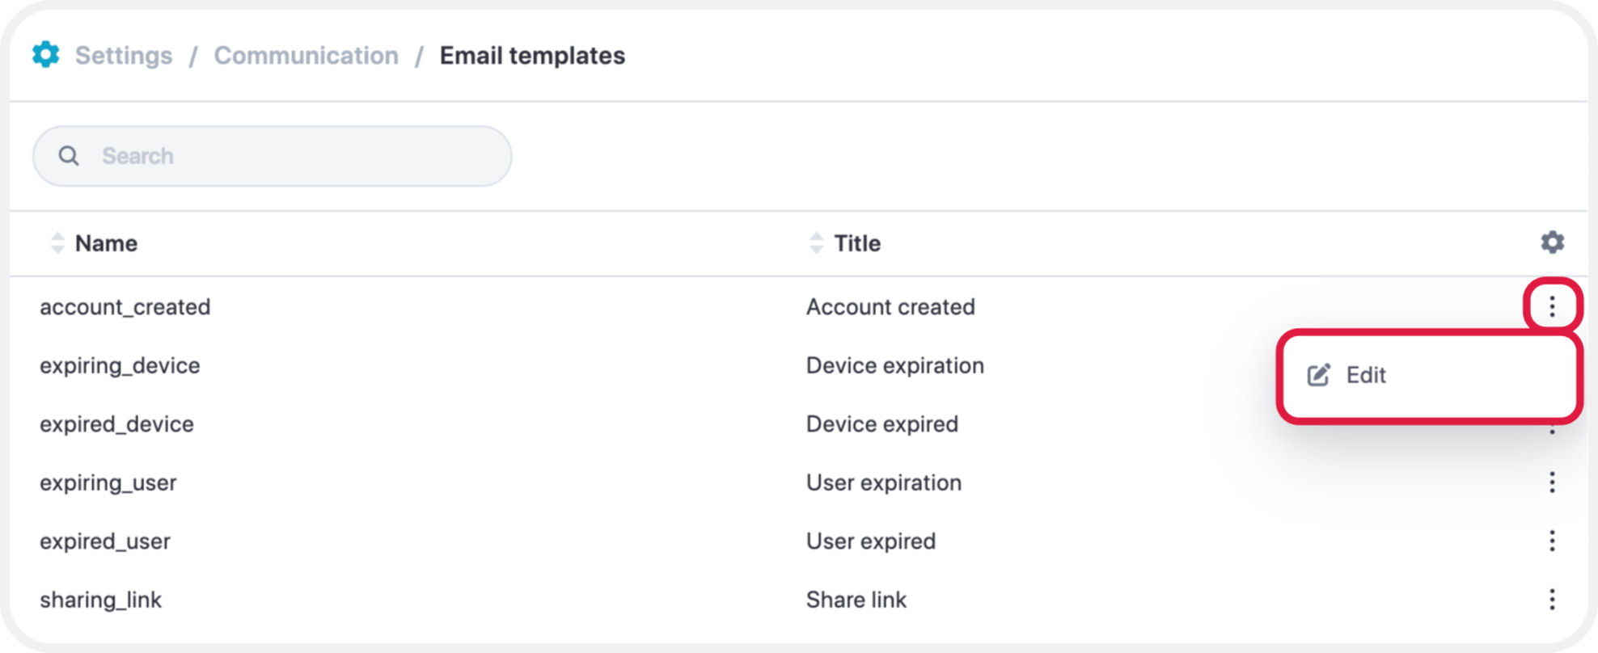Click the Name column header
This screenshot has height=653, width=1598.
106,243
